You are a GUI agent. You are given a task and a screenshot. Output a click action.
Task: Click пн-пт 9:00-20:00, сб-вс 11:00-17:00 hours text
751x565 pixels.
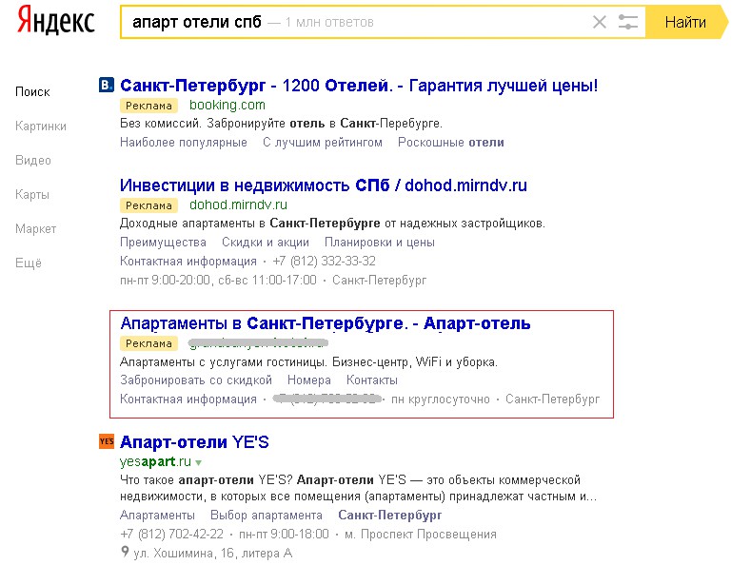click(x=218, y=280)
